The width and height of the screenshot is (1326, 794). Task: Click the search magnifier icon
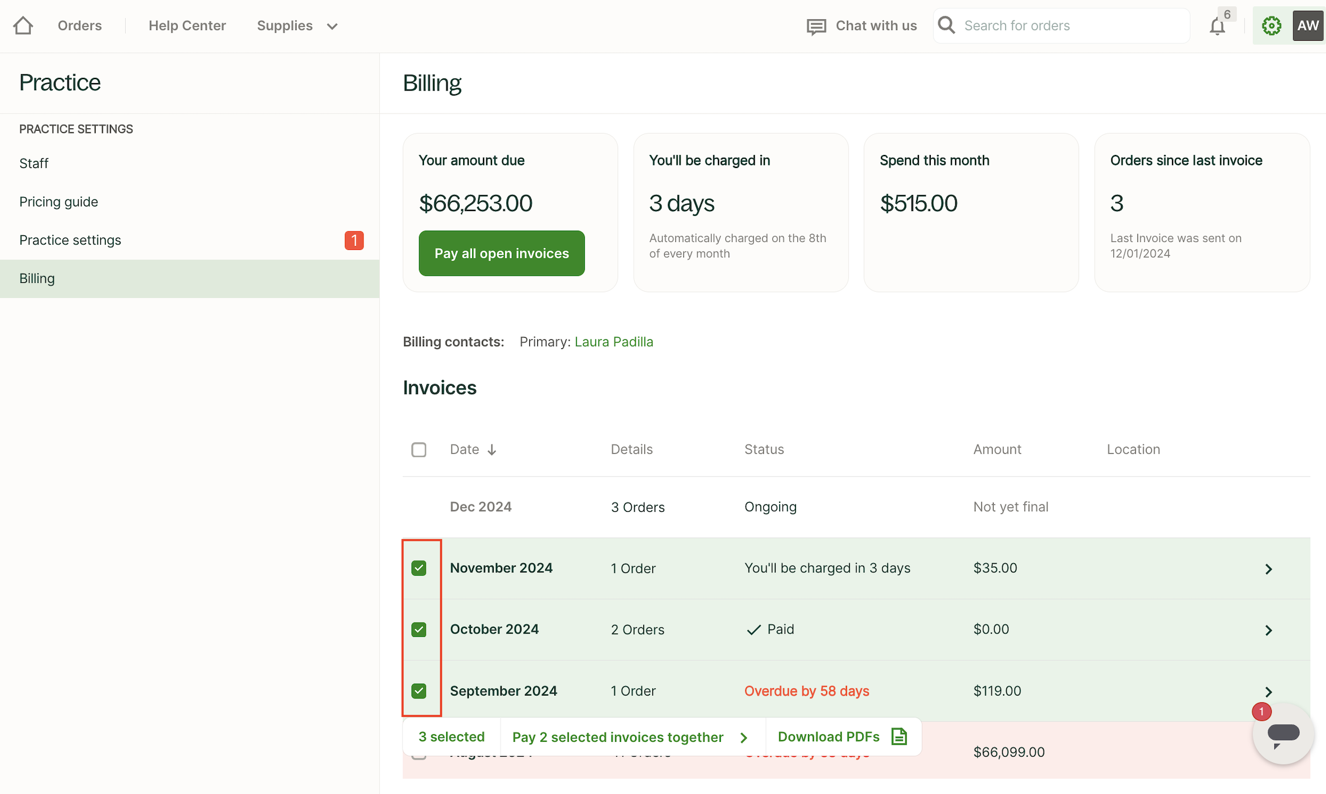pyautogui.click(x=947, y=25)
